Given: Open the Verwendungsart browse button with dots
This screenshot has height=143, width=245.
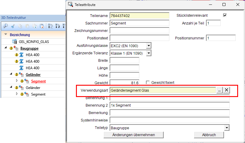Looking at the screenshot, I should (219, 90).
